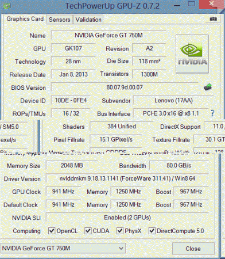Click the BIOS Version label
Screen dimensions: 225x259
click(x=28, y=87)
